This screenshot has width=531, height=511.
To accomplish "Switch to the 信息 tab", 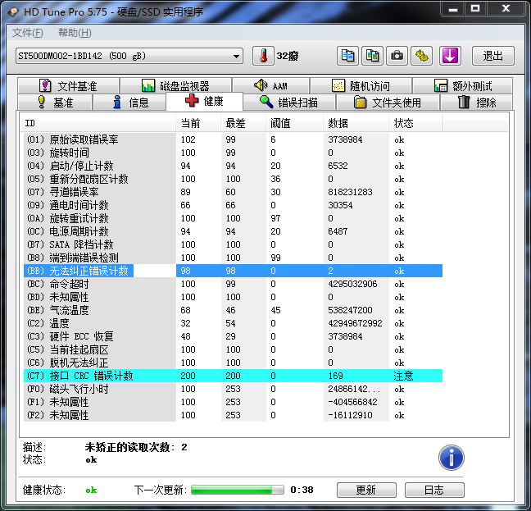I will click(x=130, y=102).
